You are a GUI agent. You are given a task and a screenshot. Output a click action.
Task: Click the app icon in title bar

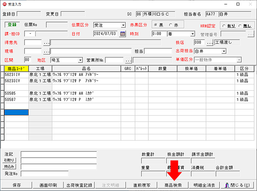point(5,4)
